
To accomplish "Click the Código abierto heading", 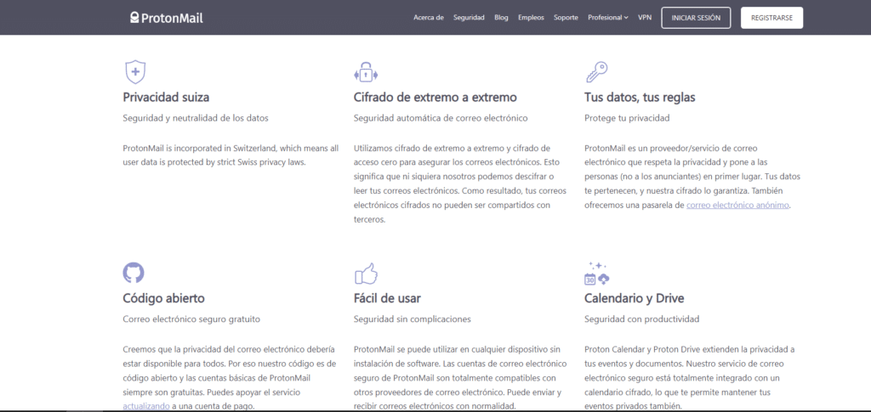I will 163,298.
